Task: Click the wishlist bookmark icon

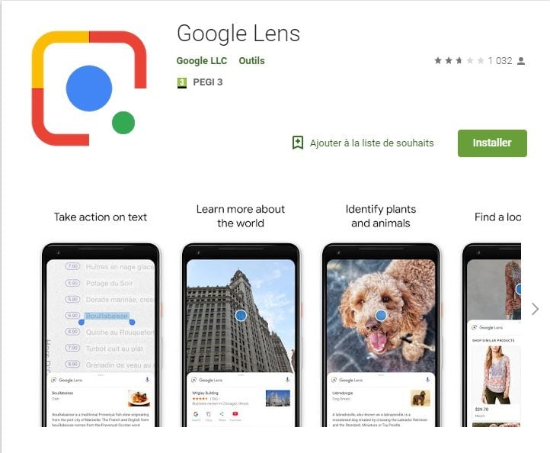Action: [x=298, y=143]
